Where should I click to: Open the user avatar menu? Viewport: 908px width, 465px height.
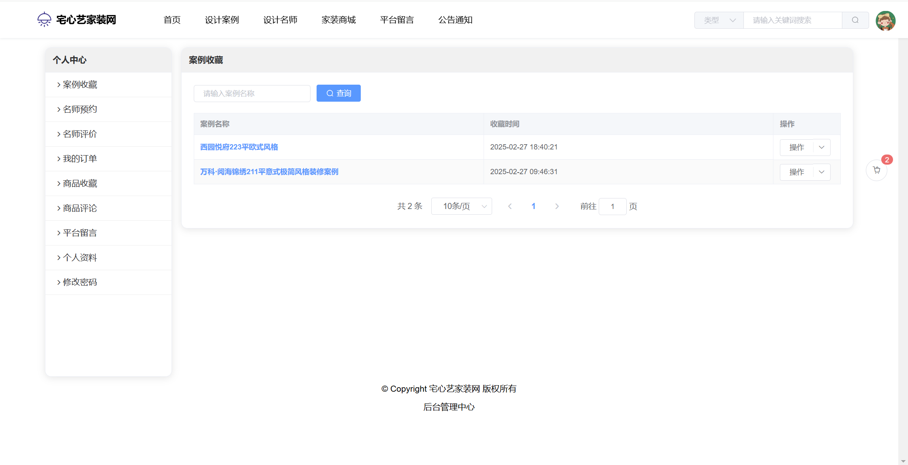(885, 21)
